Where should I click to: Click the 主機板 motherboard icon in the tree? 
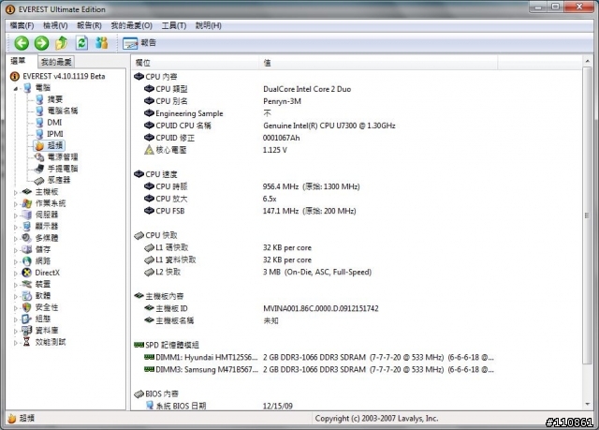tap(27, 192)
